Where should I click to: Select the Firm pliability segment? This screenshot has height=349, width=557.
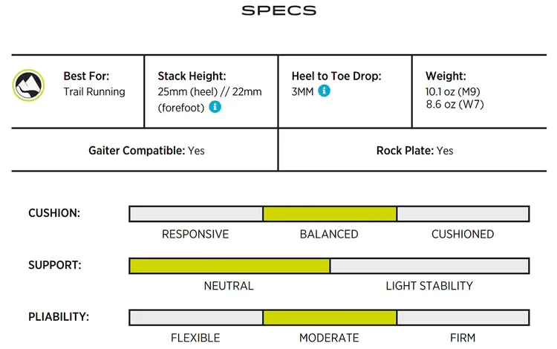(463, 317)
